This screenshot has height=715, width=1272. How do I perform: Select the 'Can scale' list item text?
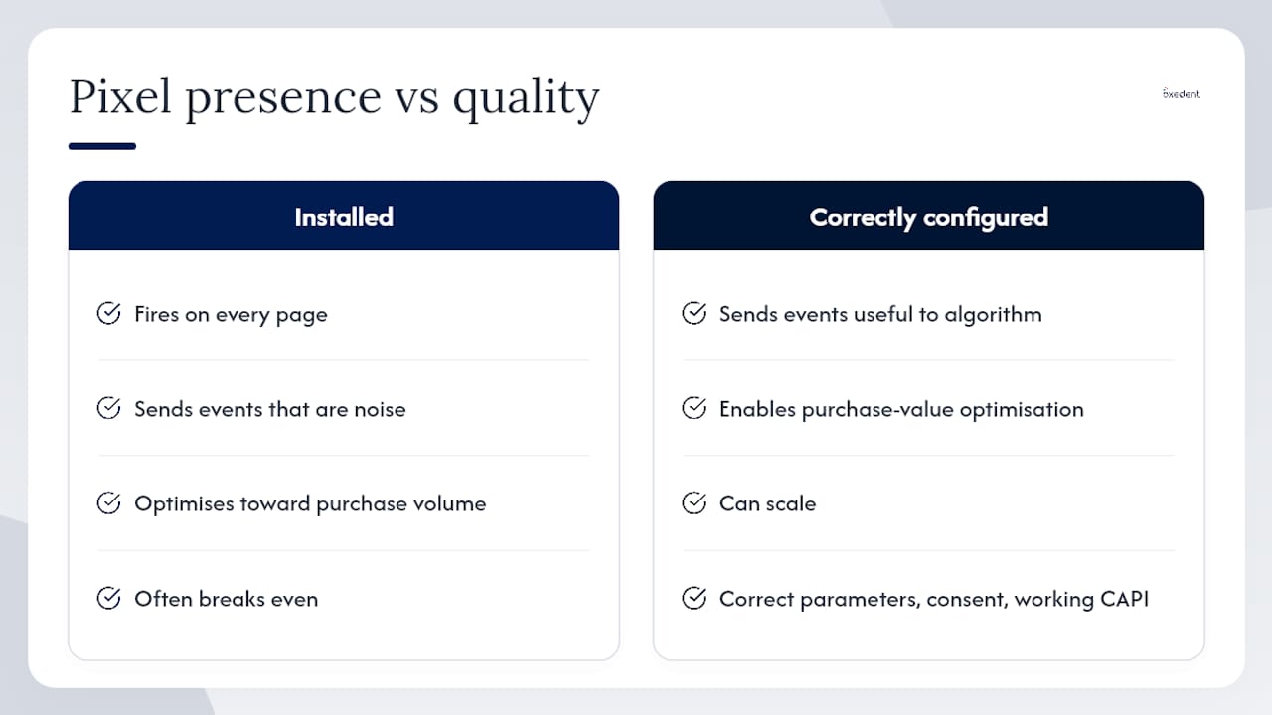[x=767, y=503]
